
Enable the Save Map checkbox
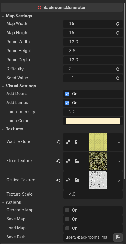point(67,219)
